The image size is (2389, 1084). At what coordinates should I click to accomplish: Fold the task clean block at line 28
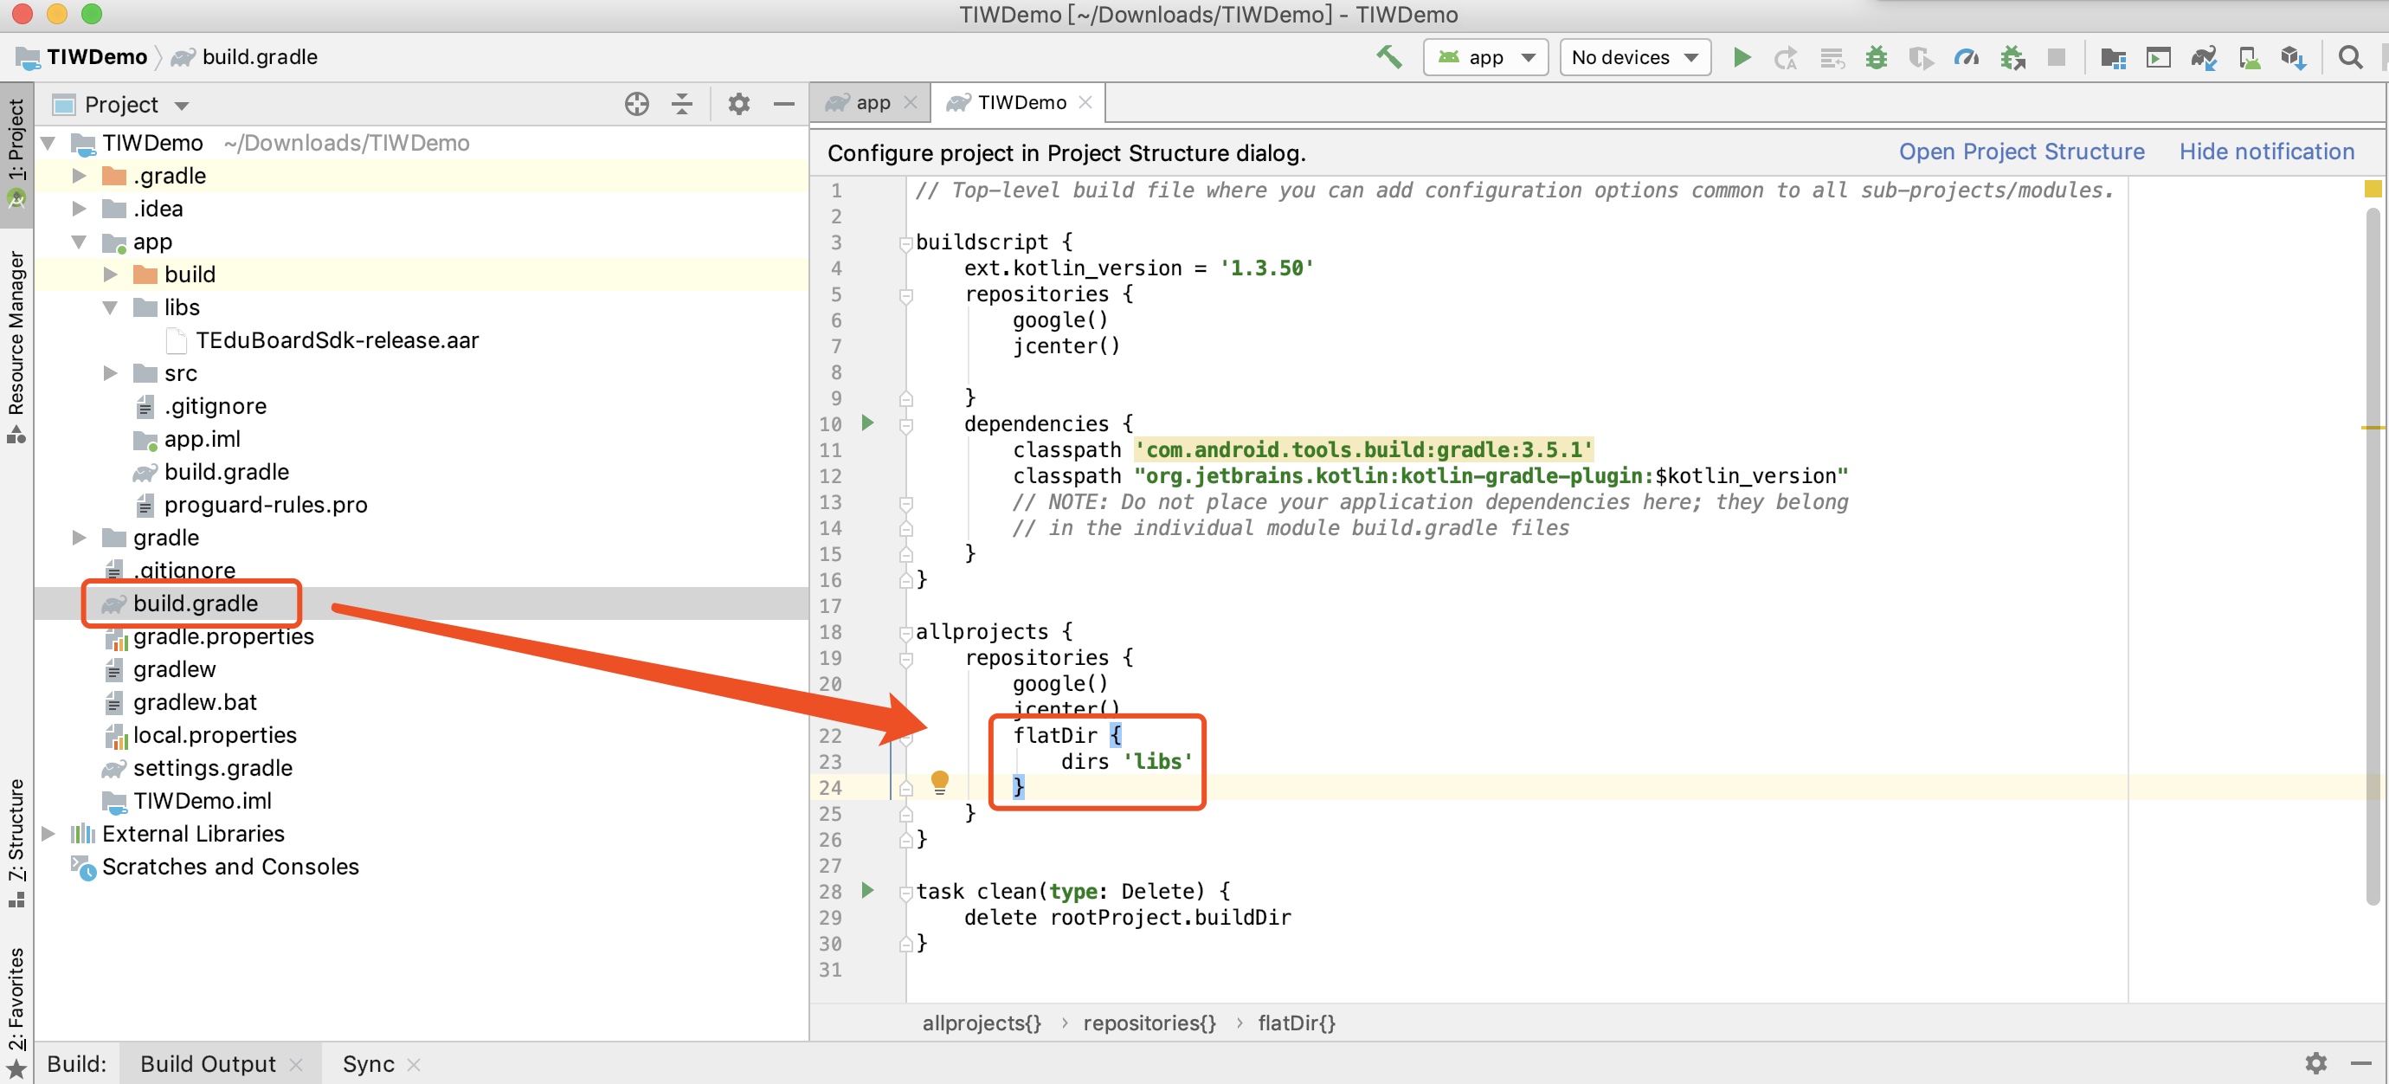click(905, 892)
